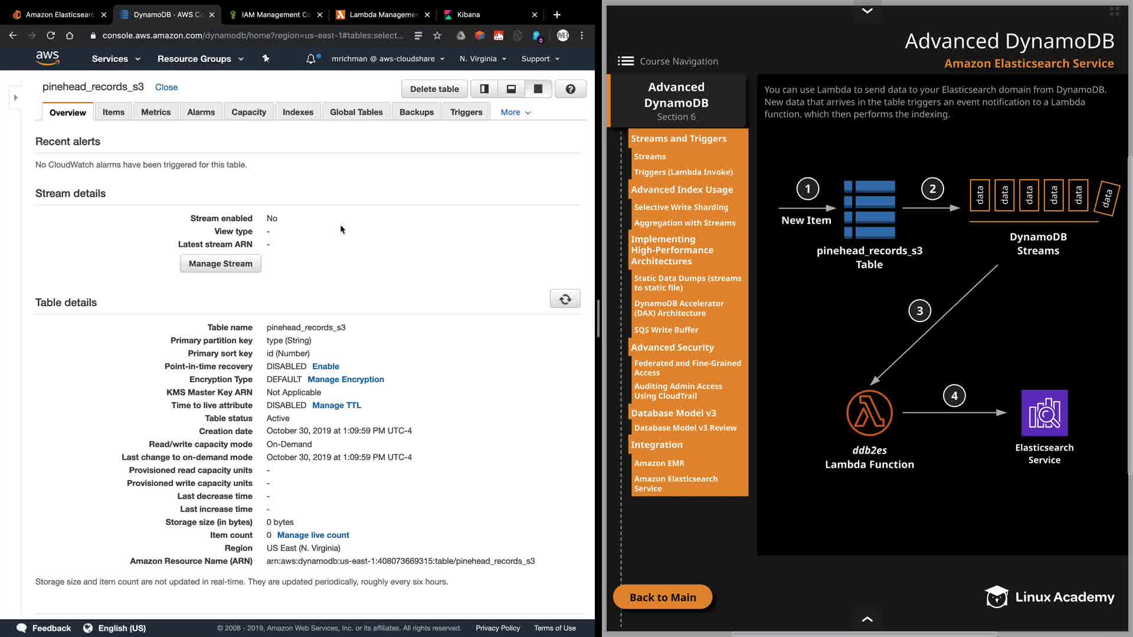Viewport: 1133px width, 637px height.
Task: Switch to the Triggers tab
Action: click(466, 112)
